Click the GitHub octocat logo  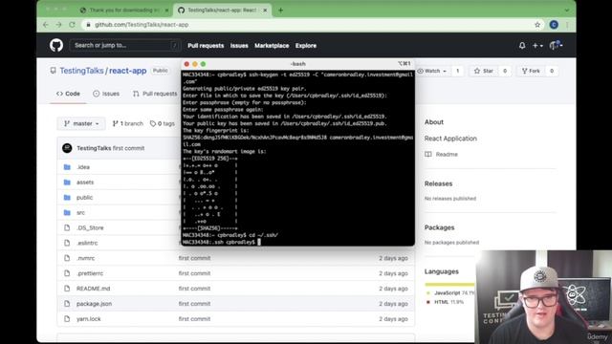click(56, 45)
